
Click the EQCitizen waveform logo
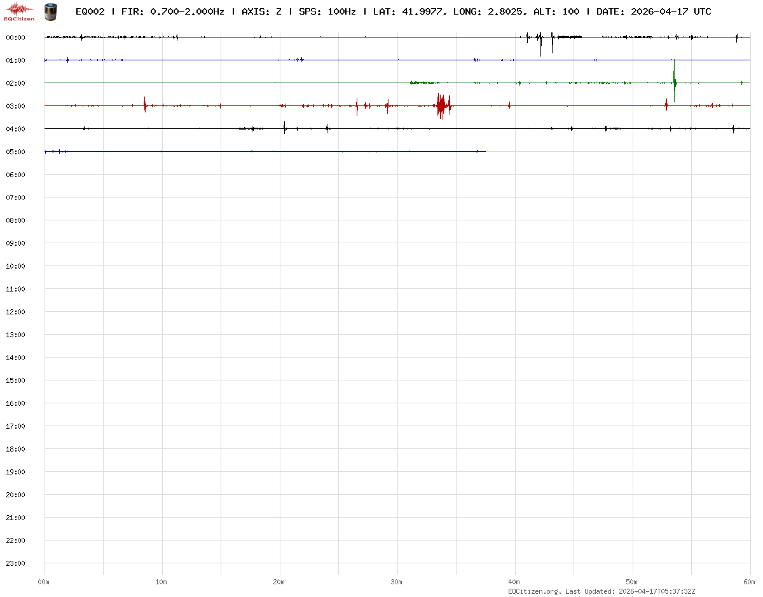(19, 11)
